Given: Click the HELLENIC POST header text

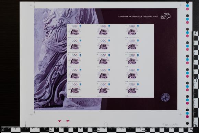Looking at the screenshot, I should pyautogui.click(x=151, y=16).
